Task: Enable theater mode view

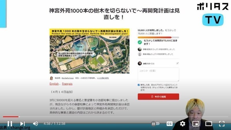Action: (x=208, y=124)
